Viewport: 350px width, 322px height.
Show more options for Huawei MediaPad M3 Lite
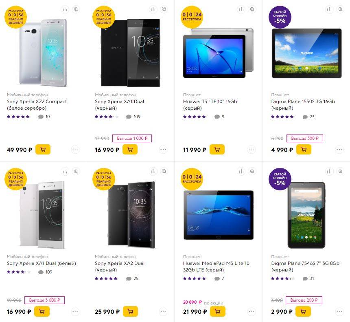click(252, 312)
